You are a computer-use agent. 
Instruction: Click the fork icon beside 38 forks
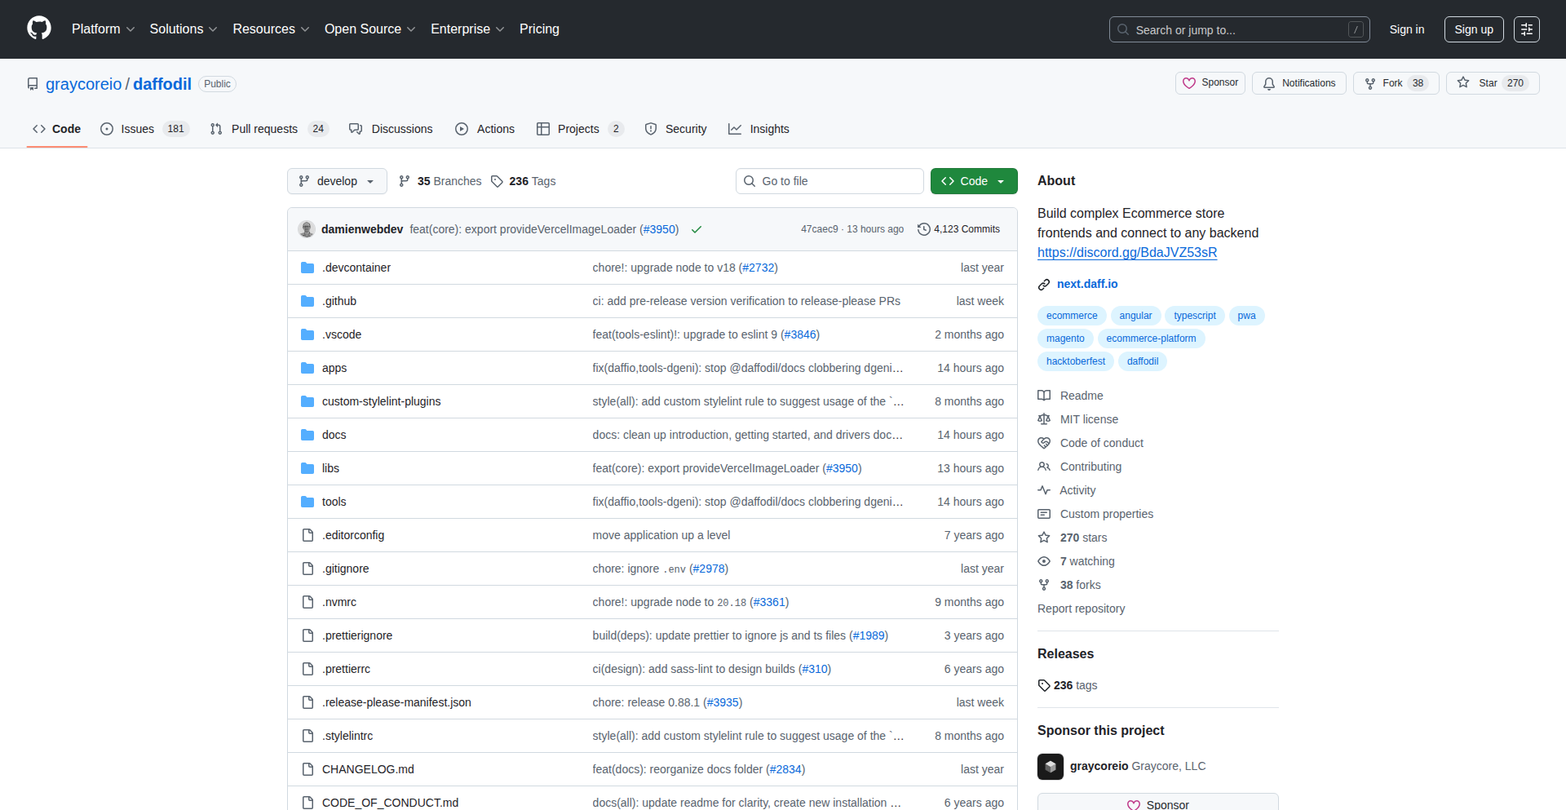1044,585
